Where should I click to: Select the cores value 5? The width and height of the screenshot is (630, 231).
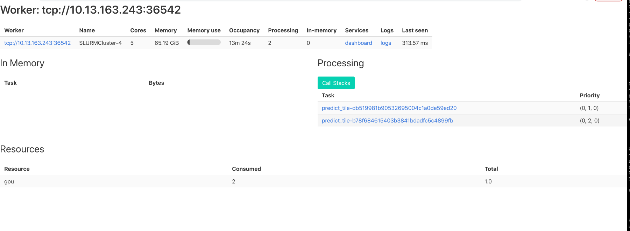click(132, 43)
